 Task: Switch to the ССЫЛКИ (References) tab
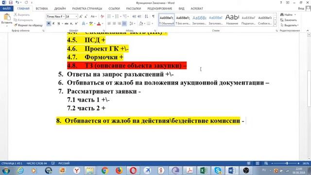114,9
